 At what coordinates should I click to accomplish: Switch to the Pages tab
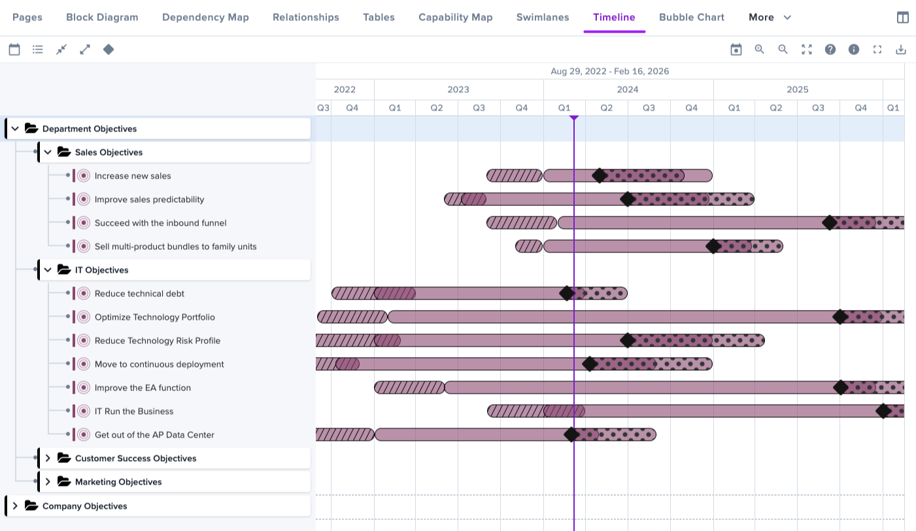tap(27, 17)
